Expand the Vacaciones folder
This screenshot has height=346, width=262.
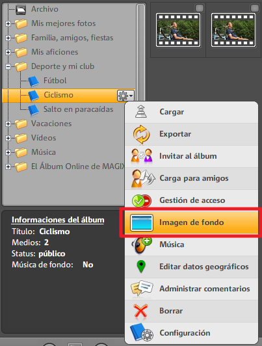(x=8, y=124)
